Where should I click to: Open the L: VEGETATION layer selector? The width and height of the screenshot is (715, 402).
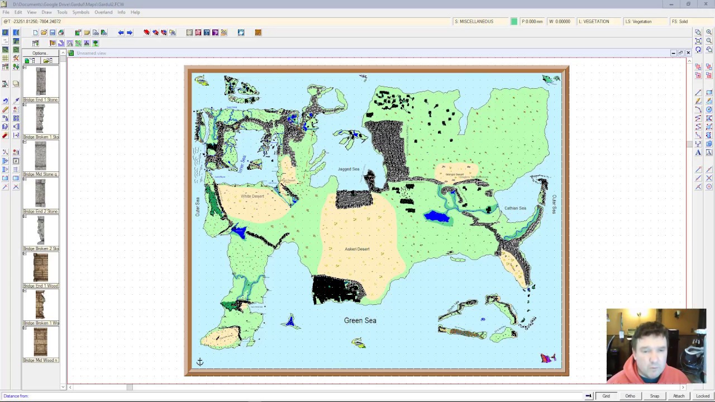pos(594,21)
